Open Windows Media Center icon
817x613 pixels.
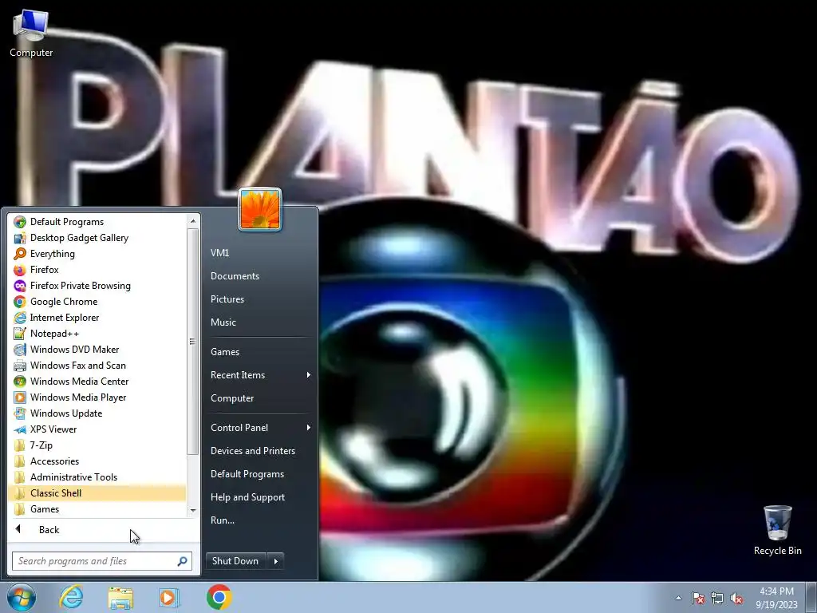point(20,382)
